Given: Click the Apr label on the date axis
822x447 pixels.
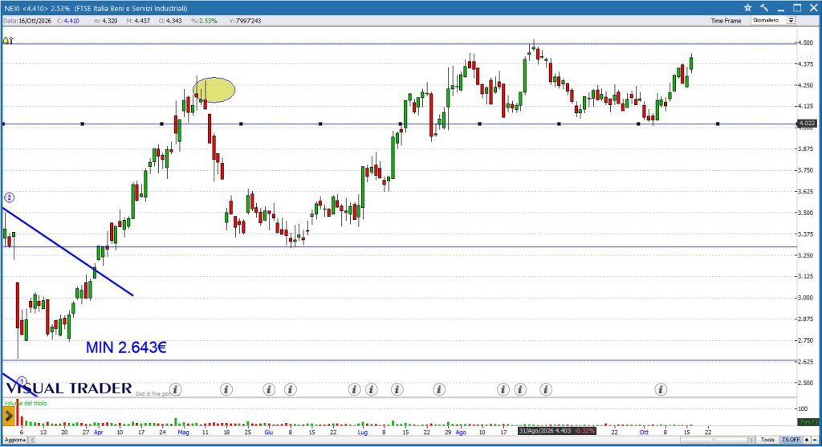Looking at the screenshot, I should click(99, 433).
